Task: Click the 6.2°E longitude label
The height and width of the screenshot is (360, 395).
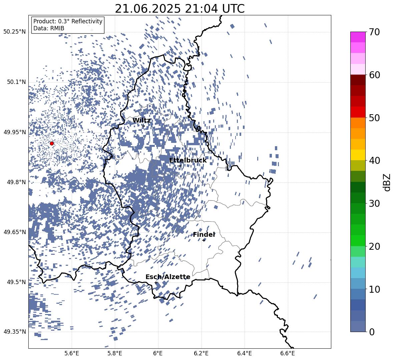Action: click(x=201, y=353)
